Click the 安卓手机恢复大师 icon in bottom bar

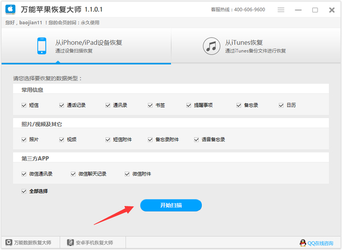pyautogui.click(x=71, y=243)
